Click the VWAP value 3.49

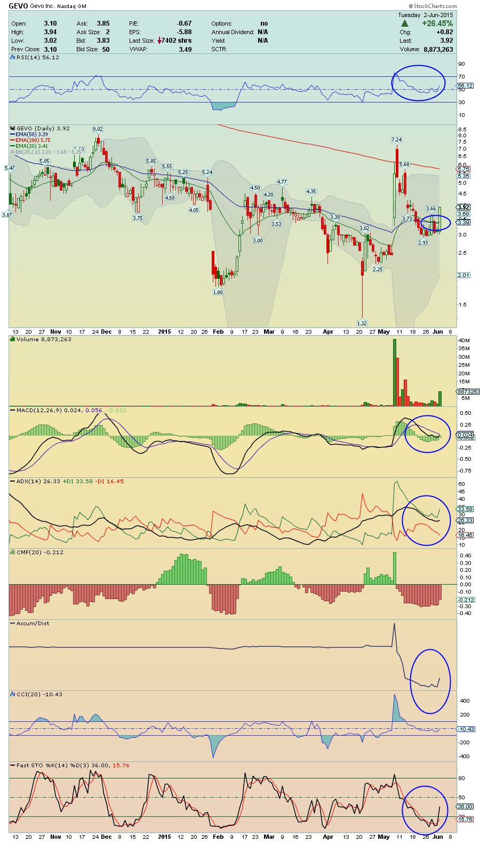185,49
